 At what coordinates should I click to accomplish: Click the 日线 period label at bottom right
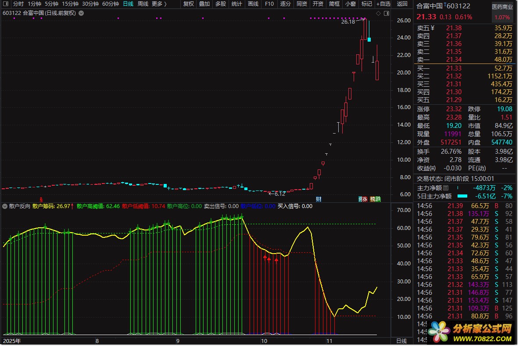tap(401, 341)
